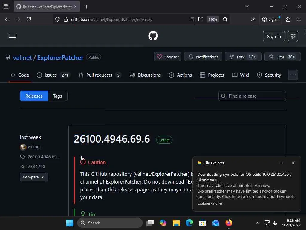This screenshot has width=306, height=230.
Task: Star the ExplorerPatcher repository
Action: pos(283,57)
